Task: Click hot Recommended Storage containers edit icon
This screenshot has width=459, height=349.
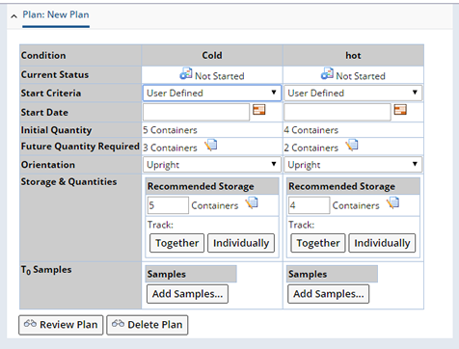Action: point(392,203)
